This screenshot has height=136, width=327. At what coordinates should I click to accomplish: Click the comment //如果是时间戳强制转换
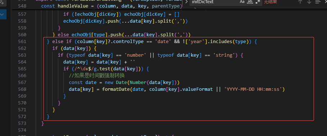coord(97,75)
